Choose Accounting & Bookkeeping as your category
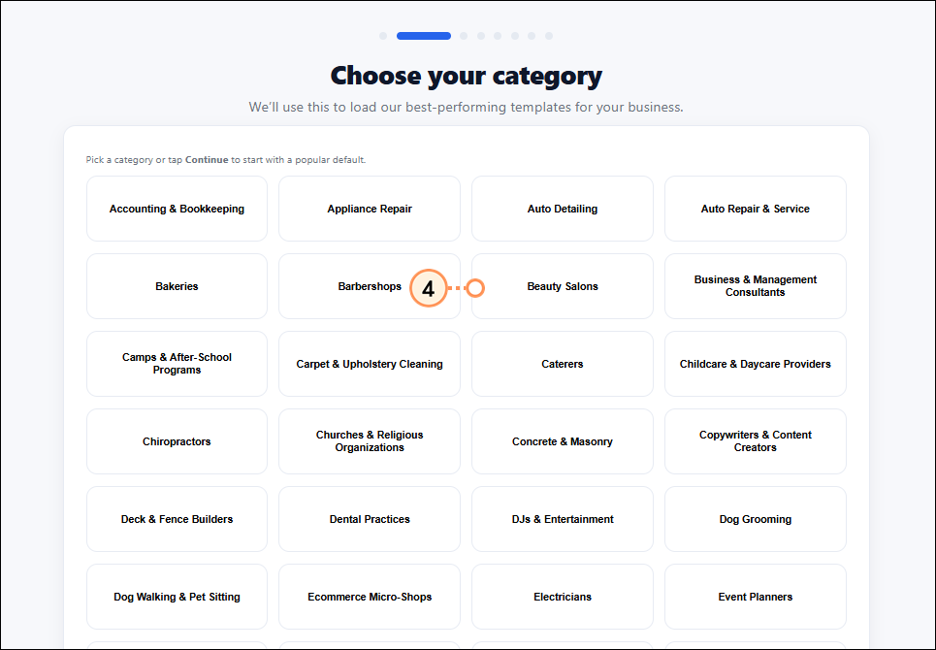This screenshot has height=650, width=936. 177,209
